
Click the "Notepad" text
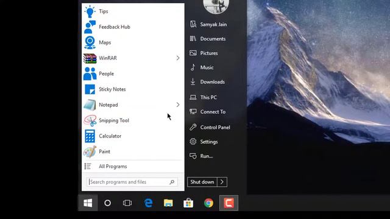(108, 105)
